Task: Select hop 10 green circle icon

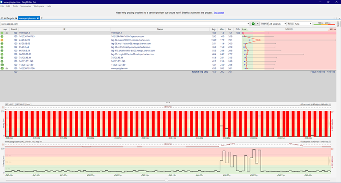Action: pos(2,65)
